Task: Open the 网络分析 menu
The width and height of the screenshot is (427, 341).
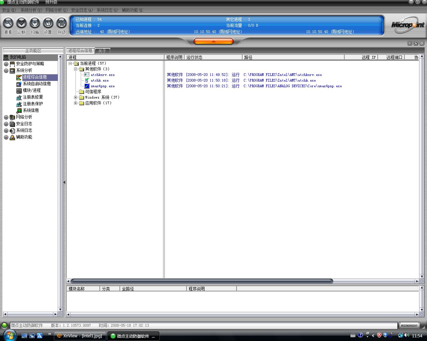Action: [56, 10]
